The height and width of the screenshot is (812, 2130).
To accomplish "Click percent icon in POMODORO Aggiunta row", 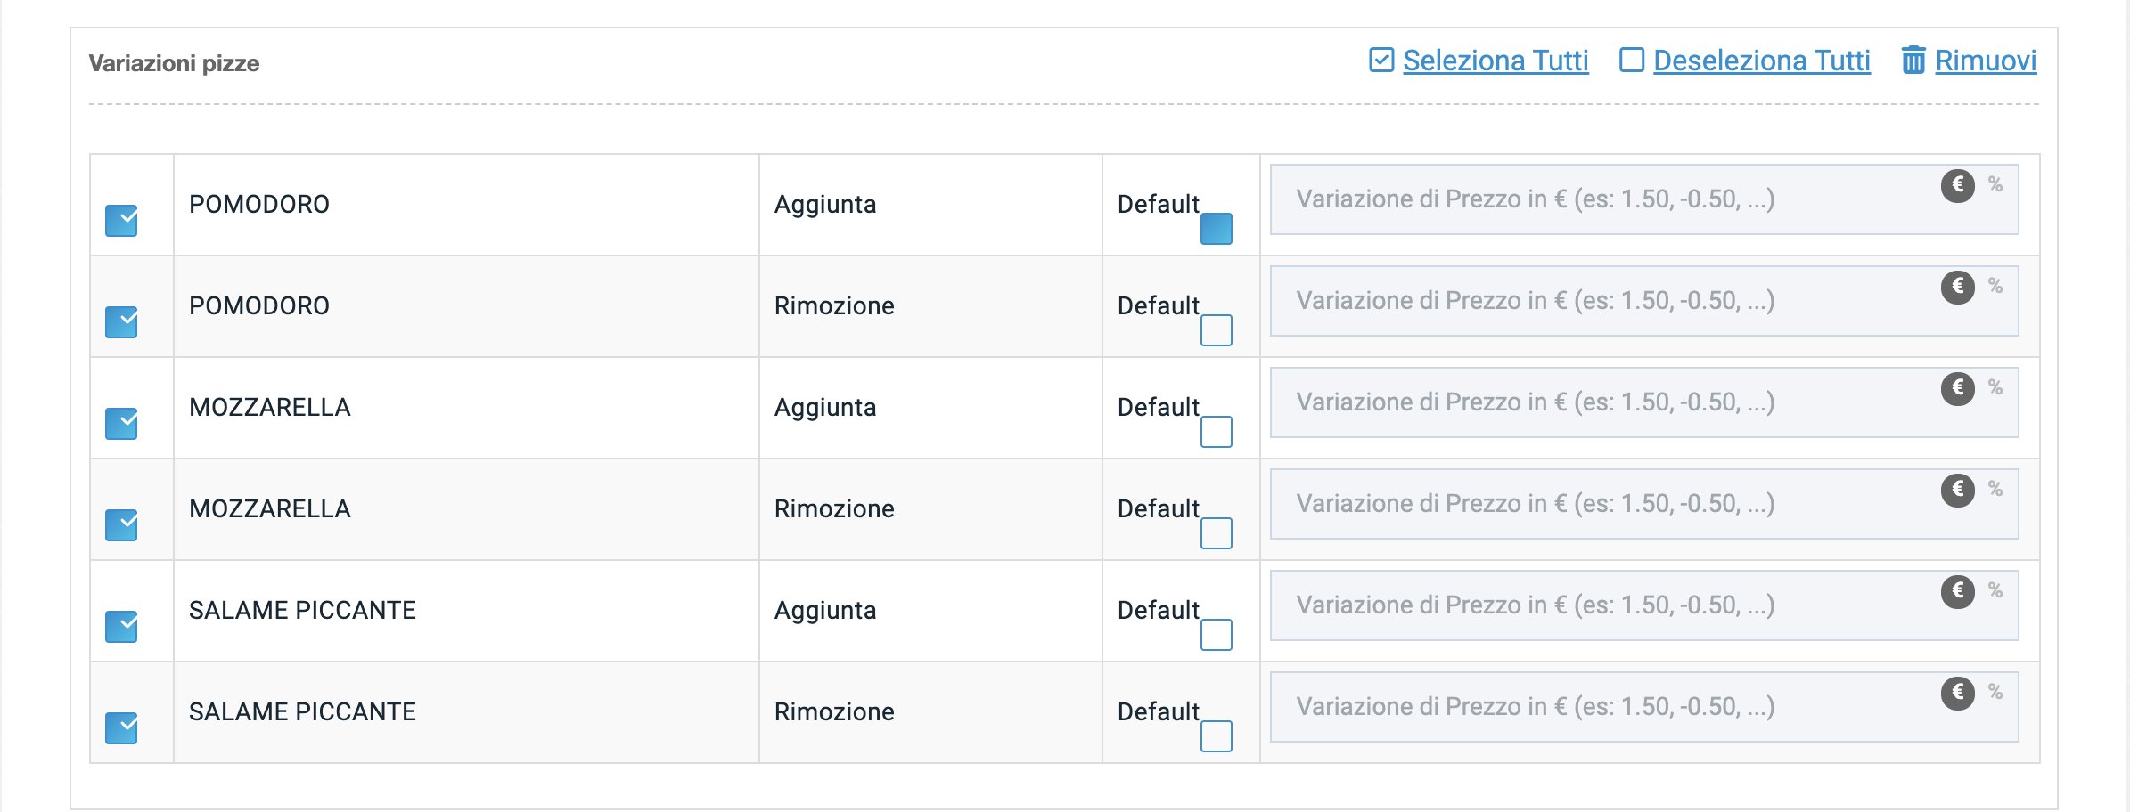I will (1995, 184).
